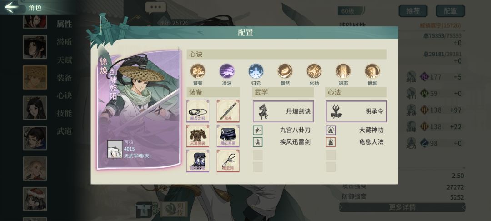Open the 属性 tab

(64, 24)
